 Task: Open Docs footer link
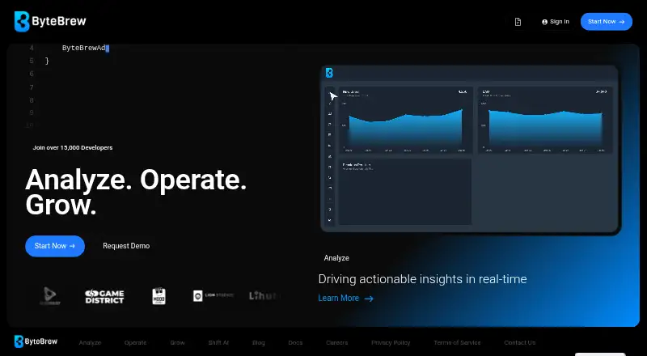[x=295, y=343]
